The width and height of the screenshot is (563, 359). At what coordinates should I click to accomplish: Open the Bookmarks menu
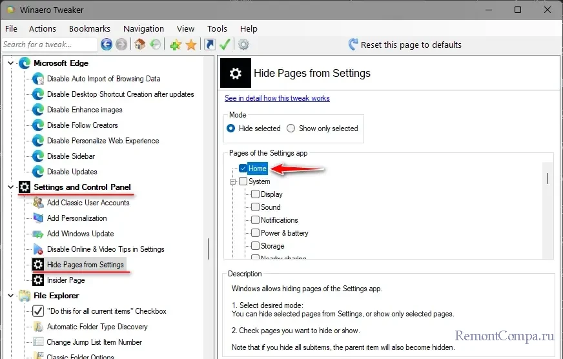(90, 28)
